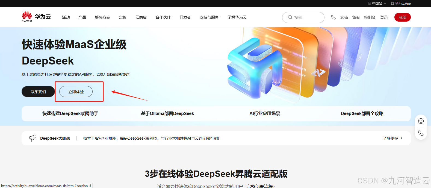Open the 开发者 menu
This screenshot has width=431, height=188.
pos(185,17)
